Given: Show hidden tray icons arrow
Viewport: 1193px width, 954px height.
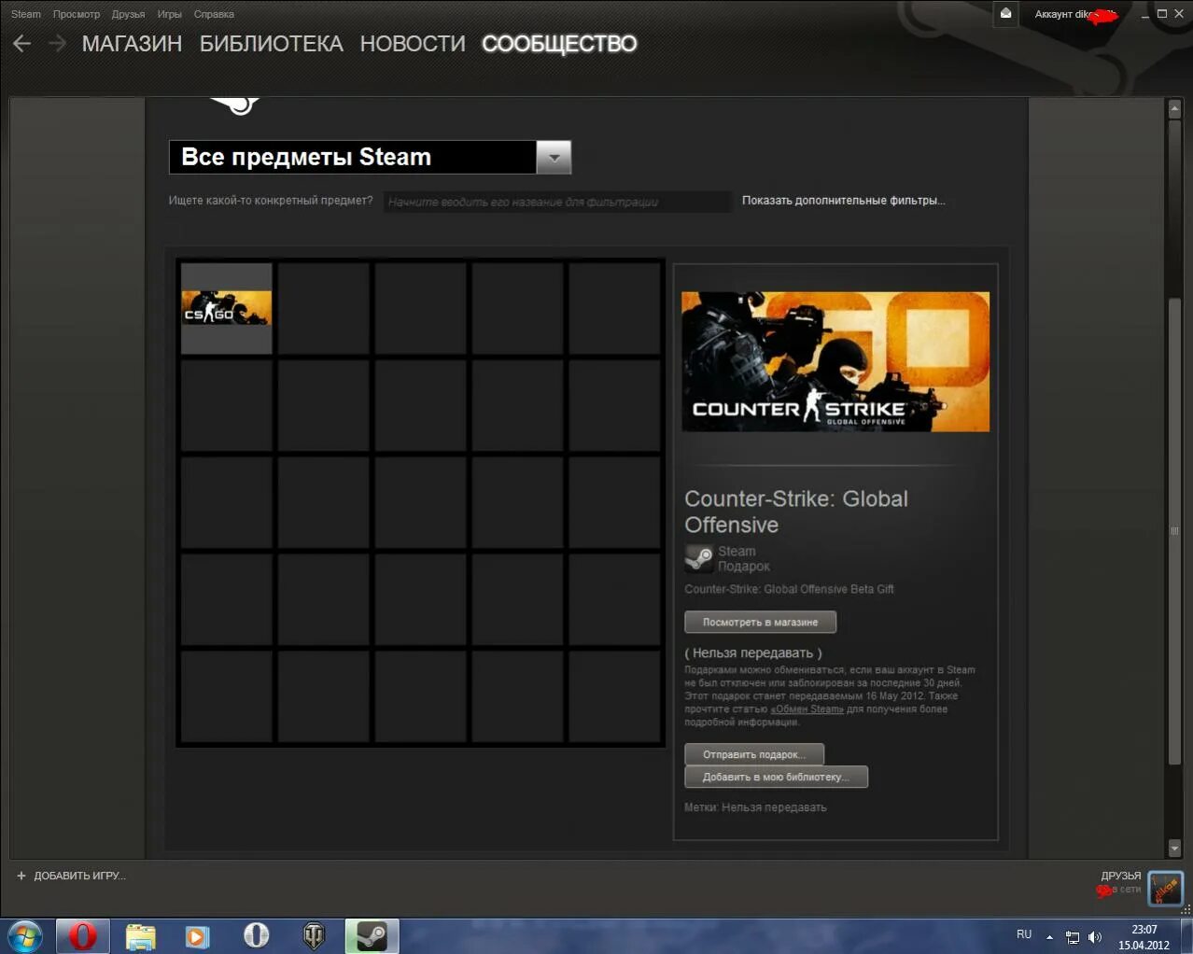Looking at the screenshot, I should coord(1049,936).
